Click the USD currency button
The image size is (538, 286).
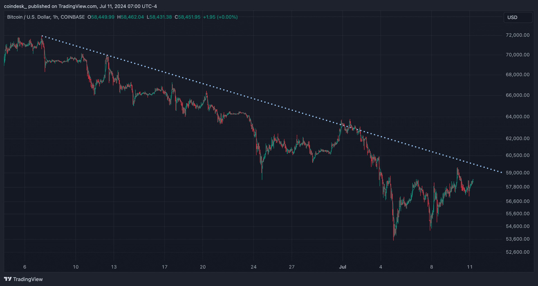pos(518,17)
